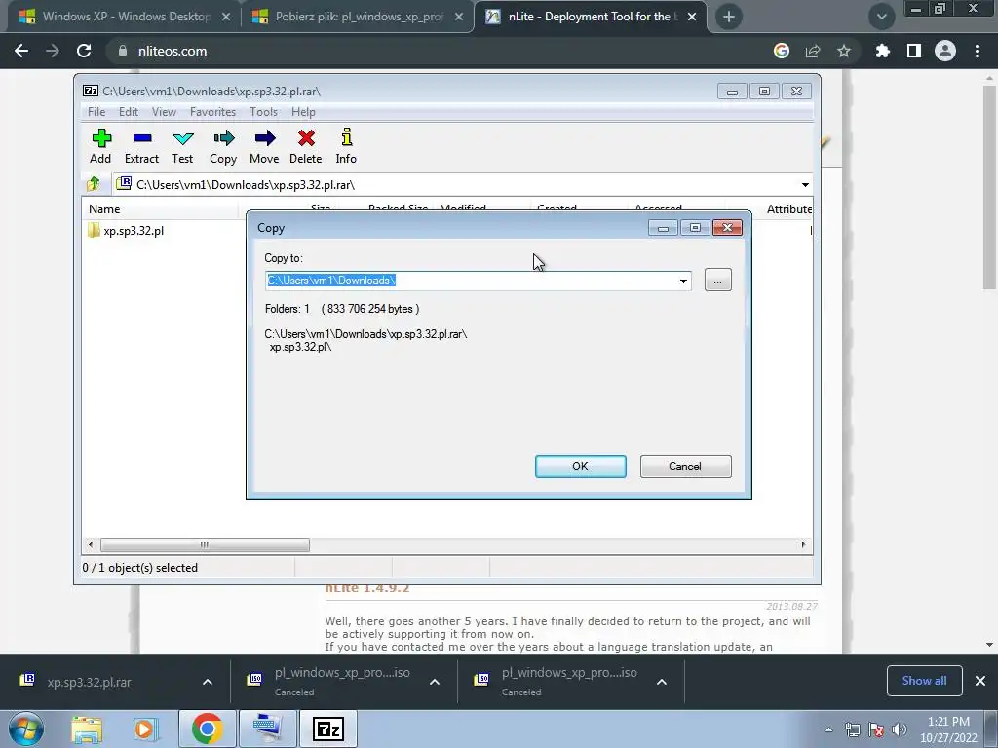Click the taskbar clock showing 1:21 PM
This screenshot has width=998, height=748.
click(x=948, y=729)
